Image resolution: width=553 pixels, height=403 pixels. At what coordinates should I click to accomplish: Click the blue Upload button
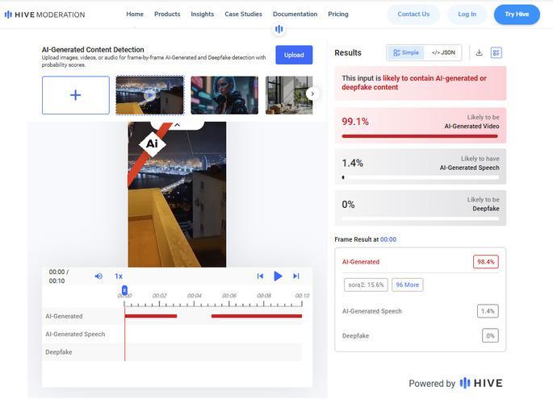click(294, 55)
